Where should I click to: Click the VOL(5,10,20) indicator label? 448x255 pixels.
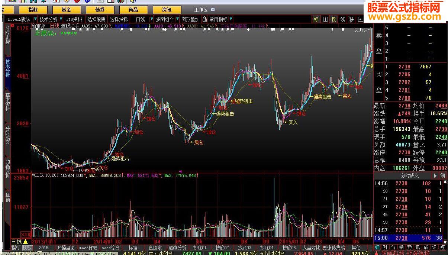45,175
